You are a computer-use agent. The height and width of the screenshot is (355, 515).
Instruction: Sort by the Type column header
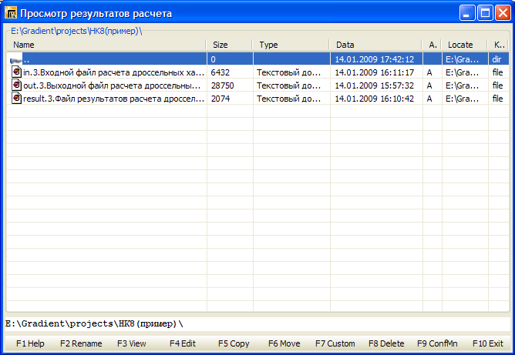pos(291,45)
